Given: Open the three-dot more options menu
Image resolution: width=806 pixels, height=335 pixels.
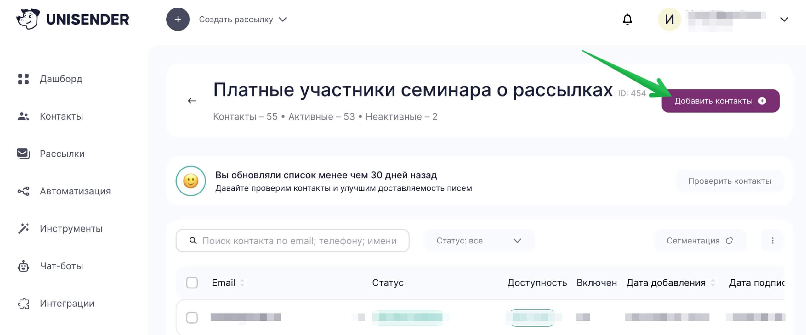Looking at the screenshot, I should (772, 241).
